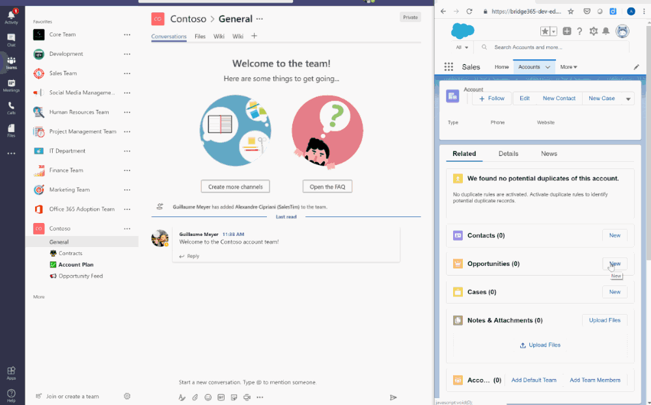
Task: Create new contact in Contacts related list
Action: coord(615,235)
